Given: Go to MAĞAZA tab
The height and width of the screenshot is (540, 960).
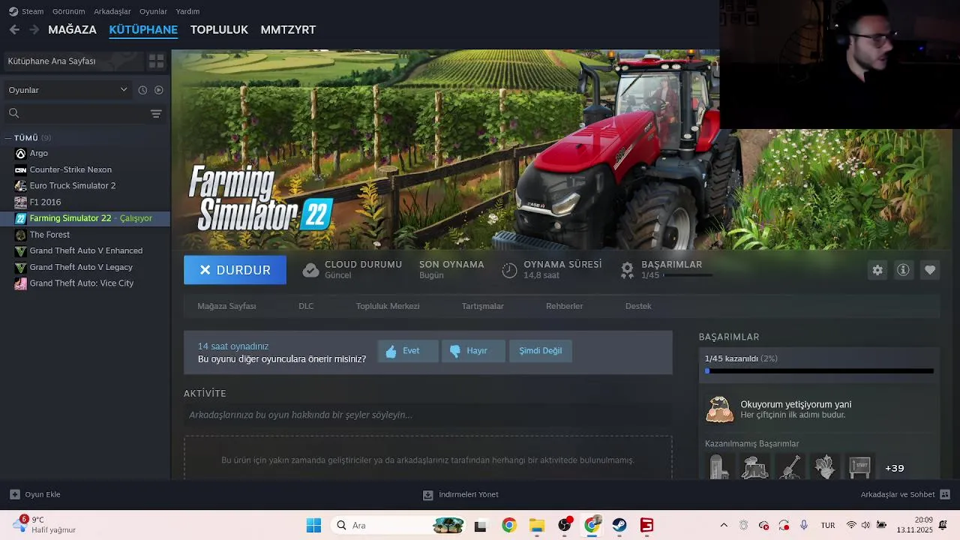Looking at the screenshot, I should (x=72, y=30).
